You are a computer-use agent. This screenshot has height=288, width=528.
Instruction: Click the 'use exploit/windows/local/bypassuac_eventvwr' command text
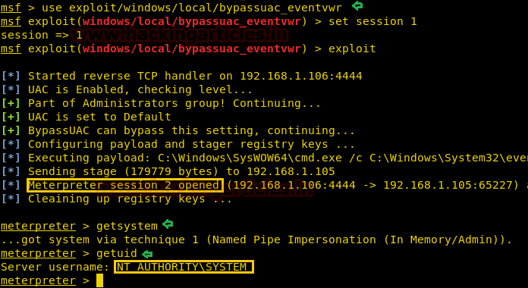point(192,8)
